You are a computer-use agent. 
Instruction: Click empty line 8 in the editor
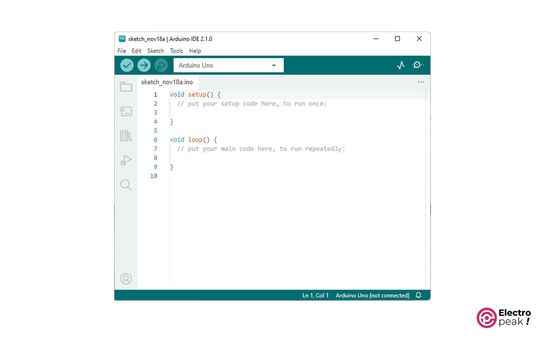(297, 158)
